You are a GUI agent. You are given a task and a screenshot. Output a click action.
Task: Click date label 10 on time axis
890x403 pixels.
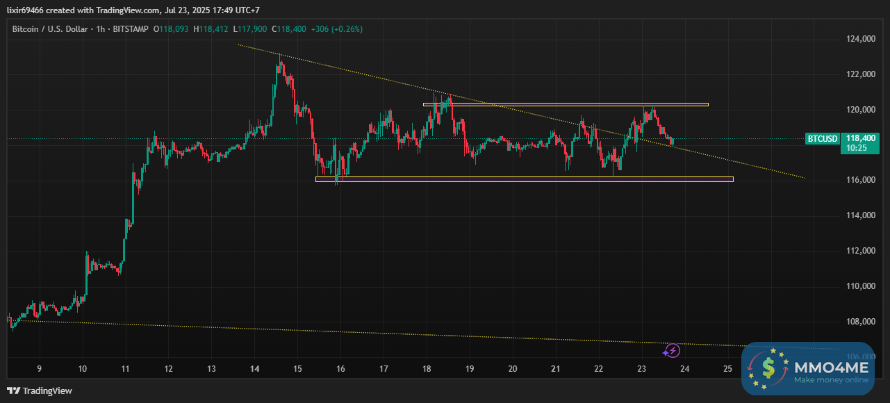click(82, 369)
